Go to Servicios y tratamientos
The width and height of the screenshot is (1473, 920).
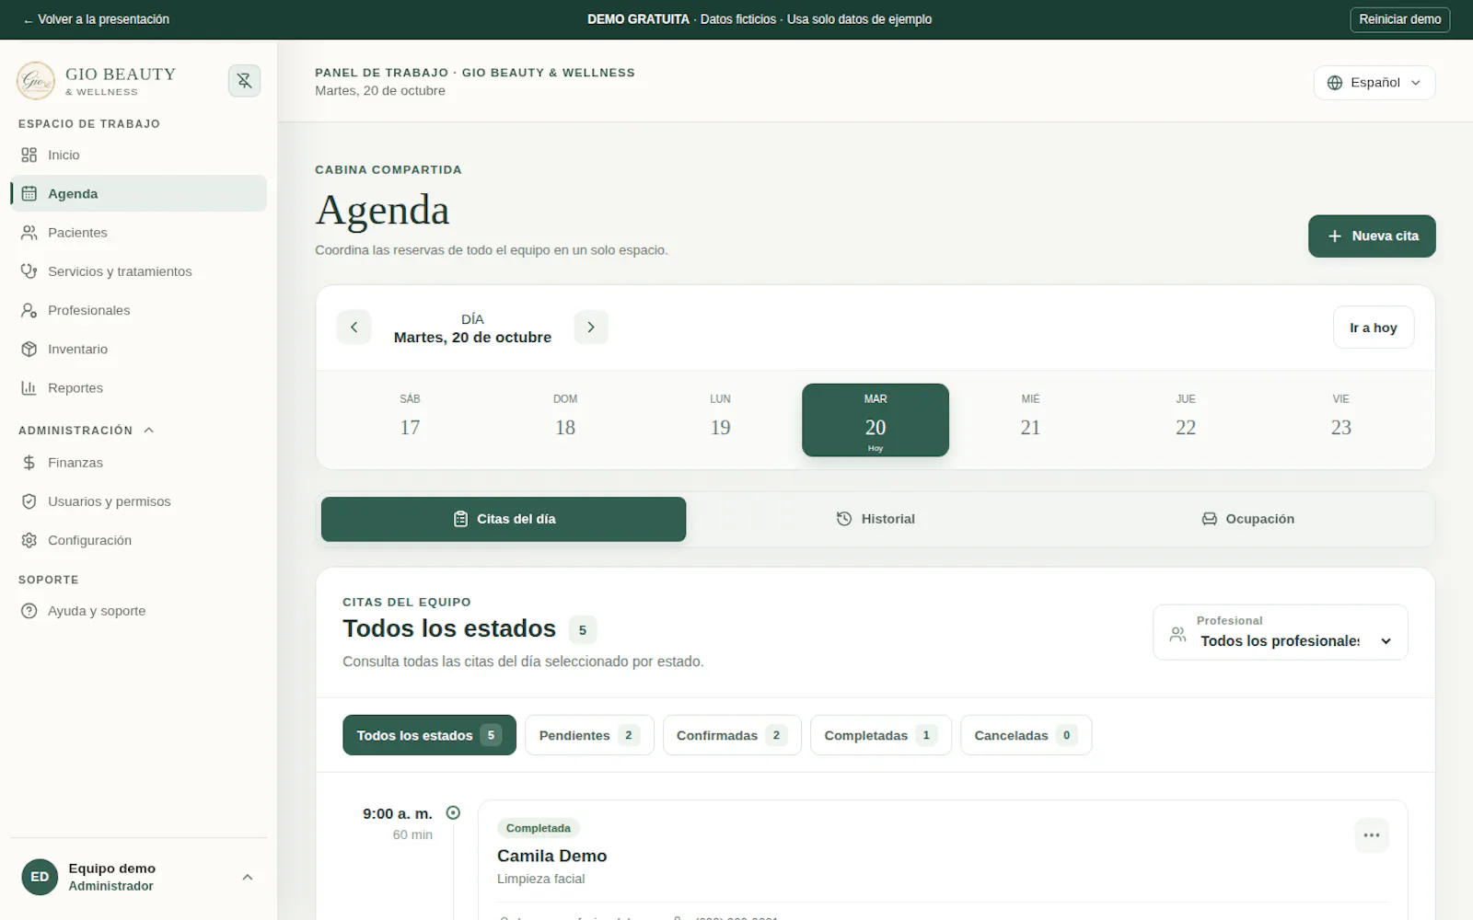tap(138, 271)
